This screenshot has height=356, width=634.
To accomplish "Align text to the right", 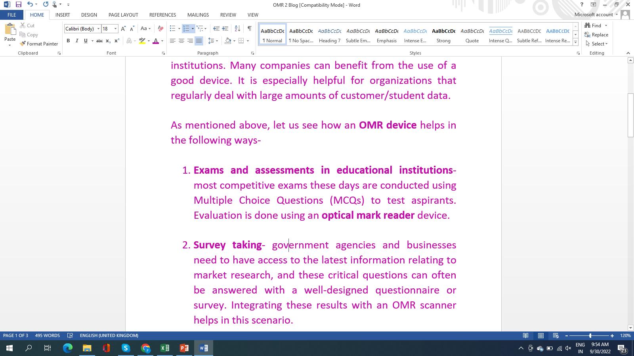I will (190, 41).
